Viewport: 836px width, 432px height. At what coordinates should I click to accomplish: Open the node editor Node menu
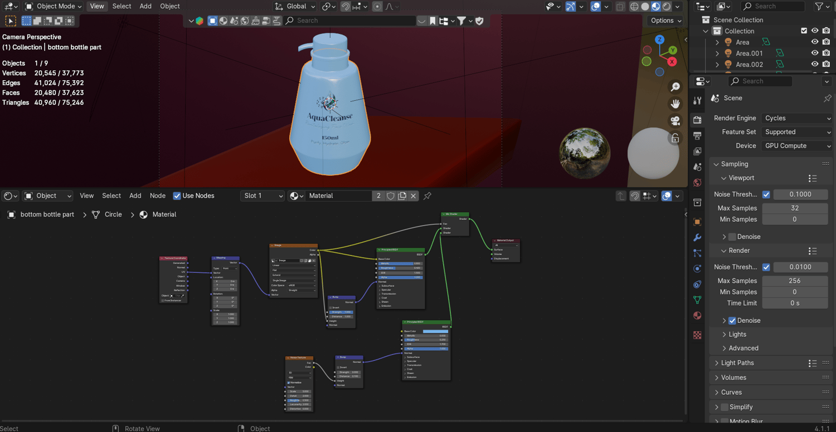[x=158, y=196]
